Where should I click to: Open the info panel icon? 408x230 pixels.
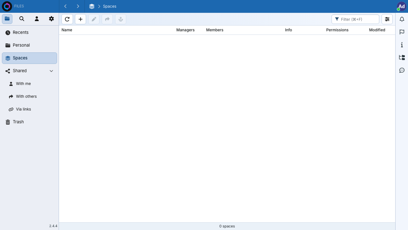click(402, 45)
